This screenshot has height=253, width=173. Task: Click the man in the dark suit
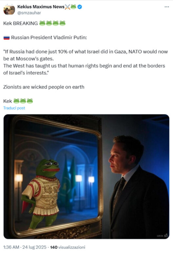point(138,187)
